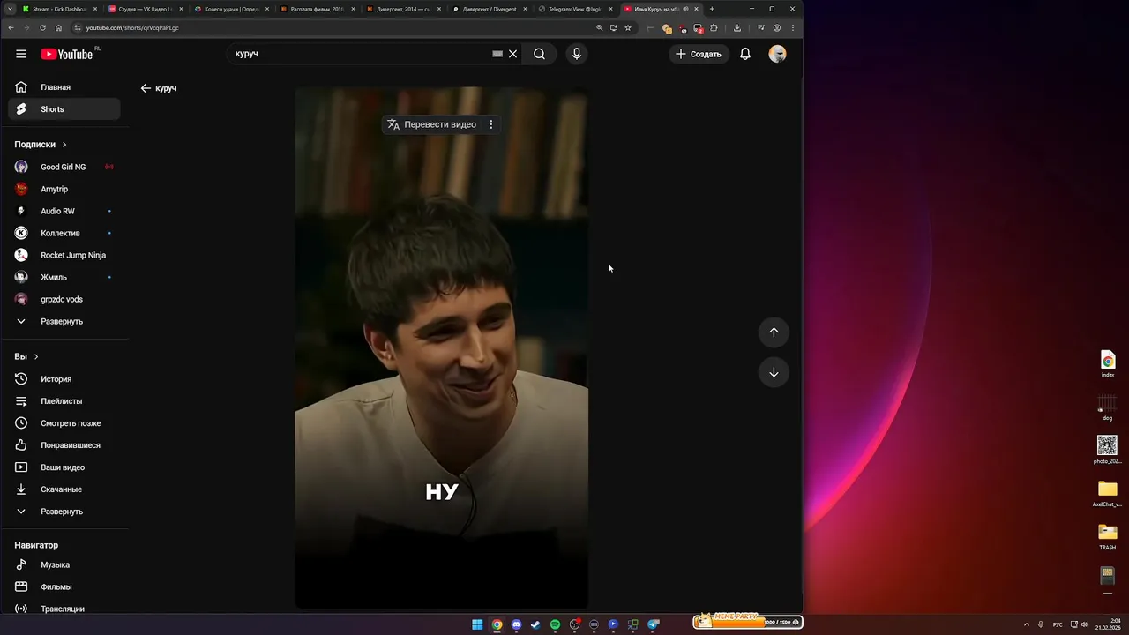Open Telegram in taskbar
Viewport: 1129px width, 635px height.
(654, 624)
